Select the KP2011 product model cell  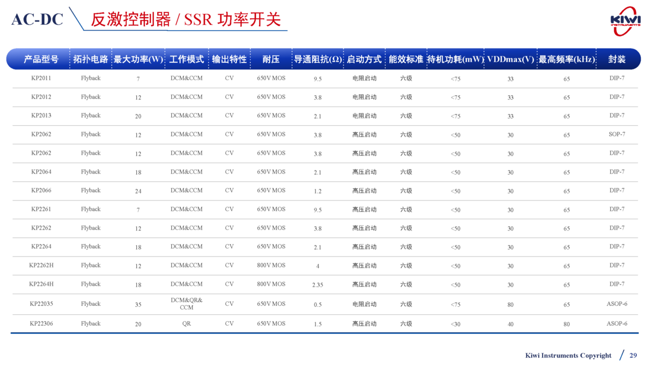point(41,78)
